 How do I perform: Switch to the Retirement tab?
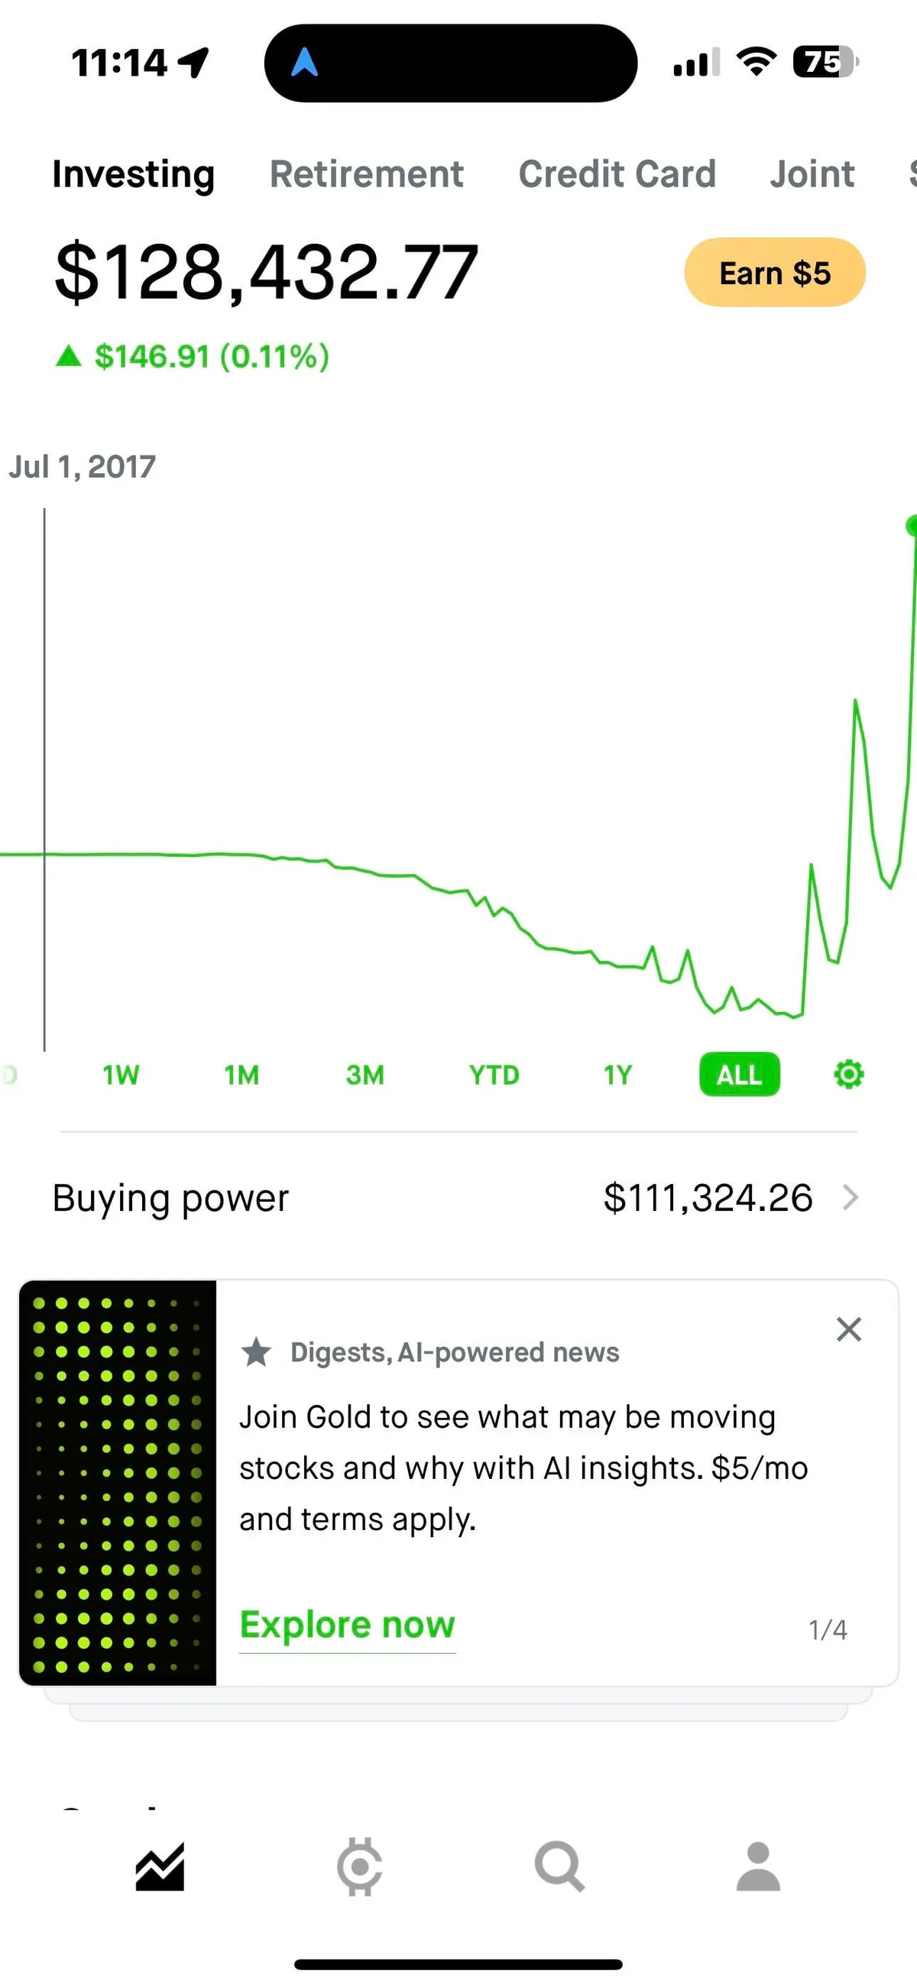click(367, 174)
